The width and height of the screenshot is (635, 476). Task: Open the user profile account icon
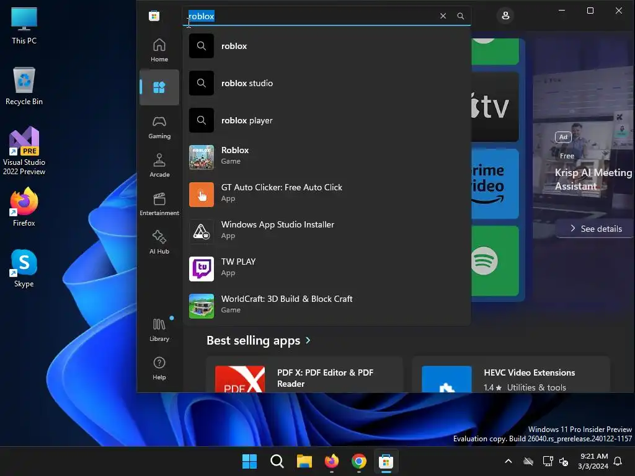[505, 15]
